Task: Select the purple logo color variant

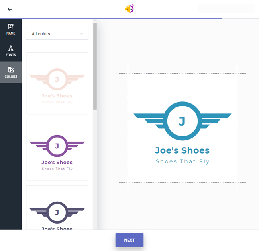Action: coord(57,150)
